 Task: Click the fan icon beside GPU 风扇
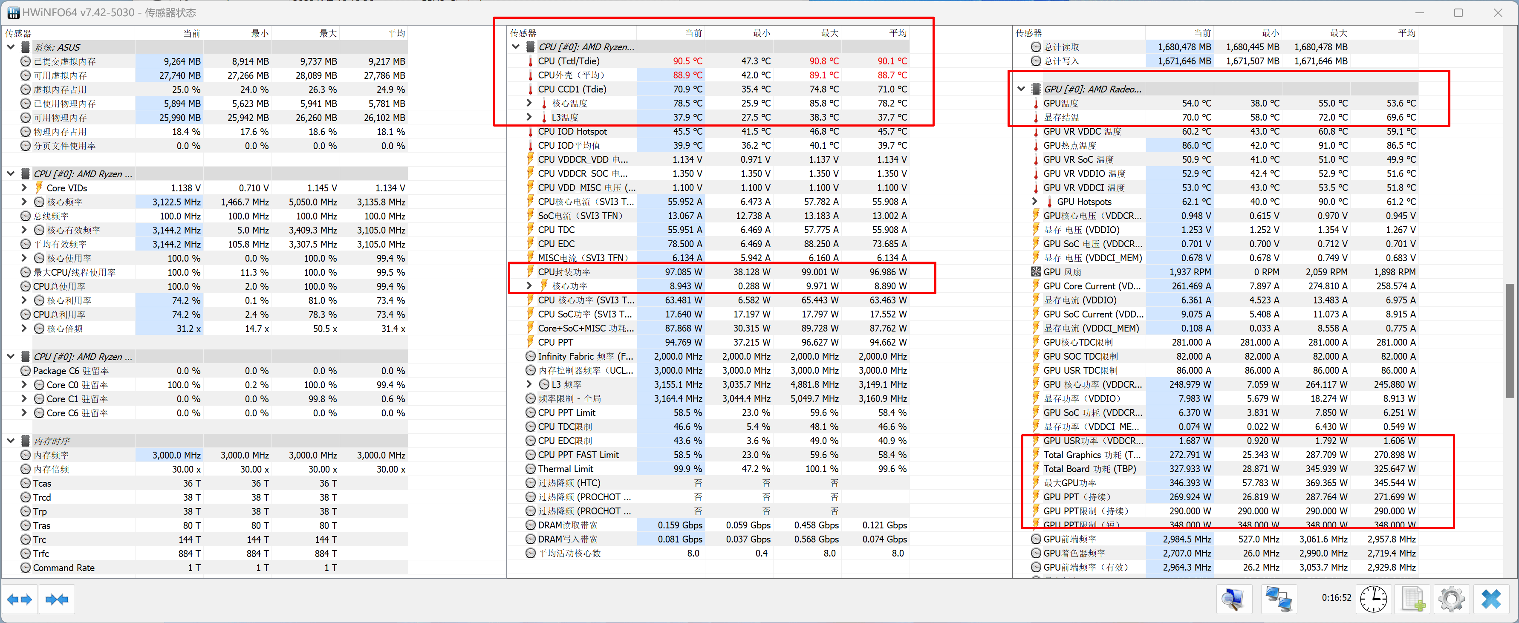click(x=1035, y=272)
